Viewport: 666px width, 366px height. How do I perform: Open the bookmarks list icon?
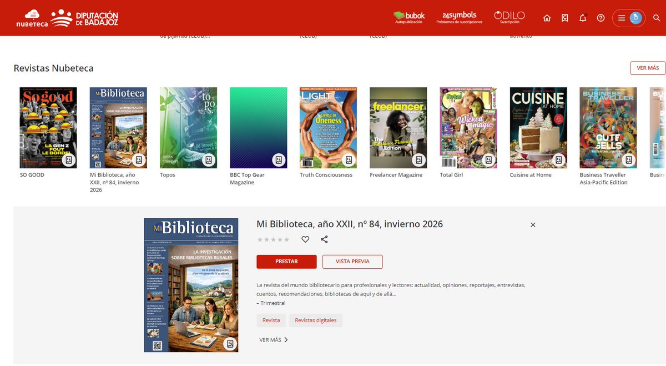[564, 18]
